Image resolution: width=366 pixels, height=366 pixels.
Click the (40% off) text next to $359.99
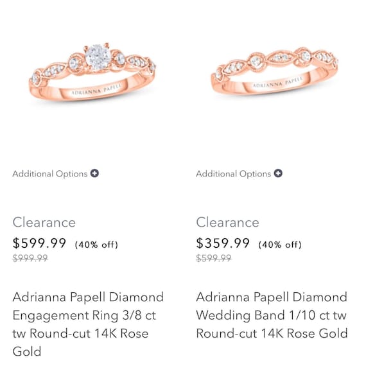click(280, 245)
